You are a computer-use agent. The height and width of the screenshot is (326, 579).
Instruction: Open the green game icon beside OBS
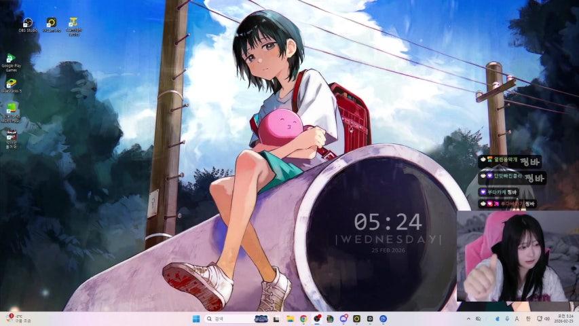click(x=330, y=319)
